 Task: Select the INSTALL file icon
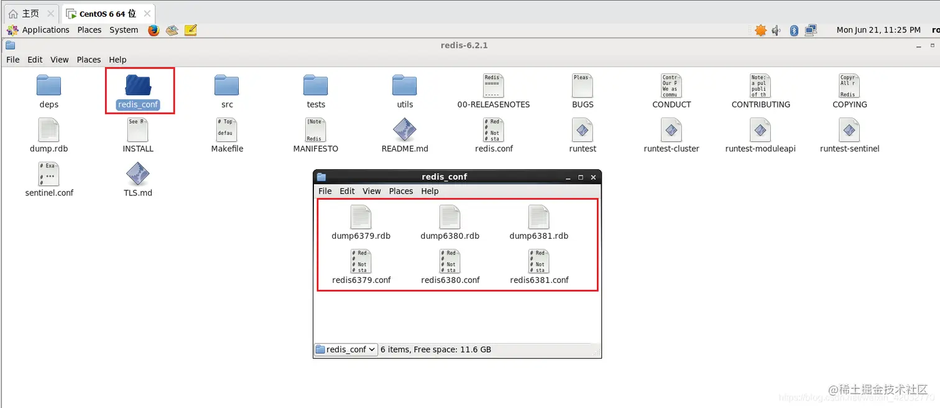(x=138, y=129)
